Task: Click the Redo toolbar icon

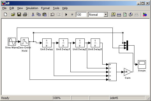Action: point(58,15)
